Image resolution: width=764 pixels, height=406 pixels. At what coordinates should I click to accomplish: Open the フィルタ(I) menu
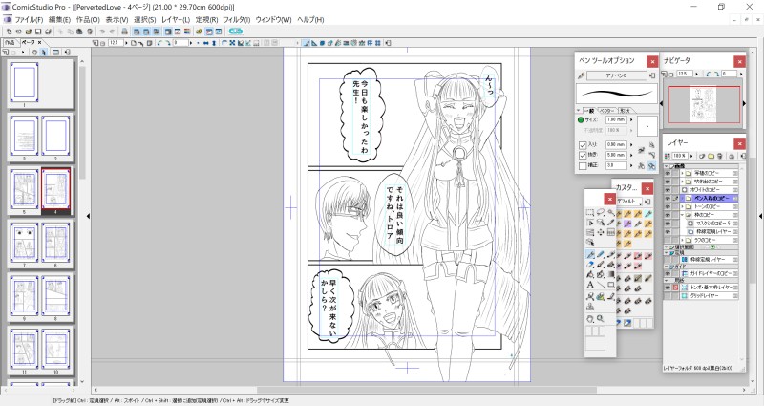pos(237,19)
